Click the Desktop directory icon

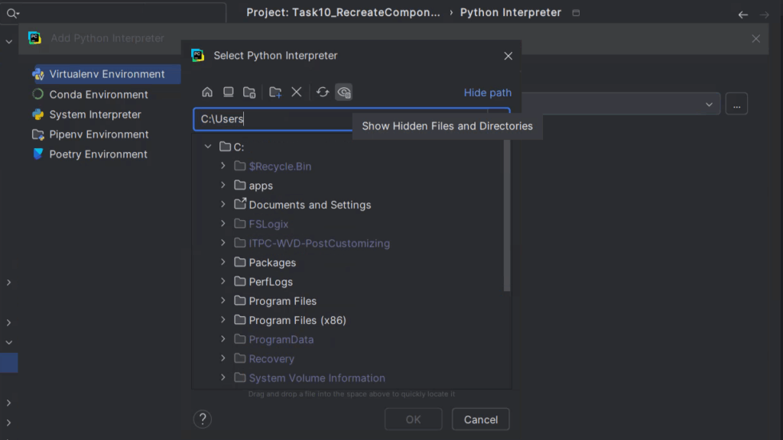[228, 92]
